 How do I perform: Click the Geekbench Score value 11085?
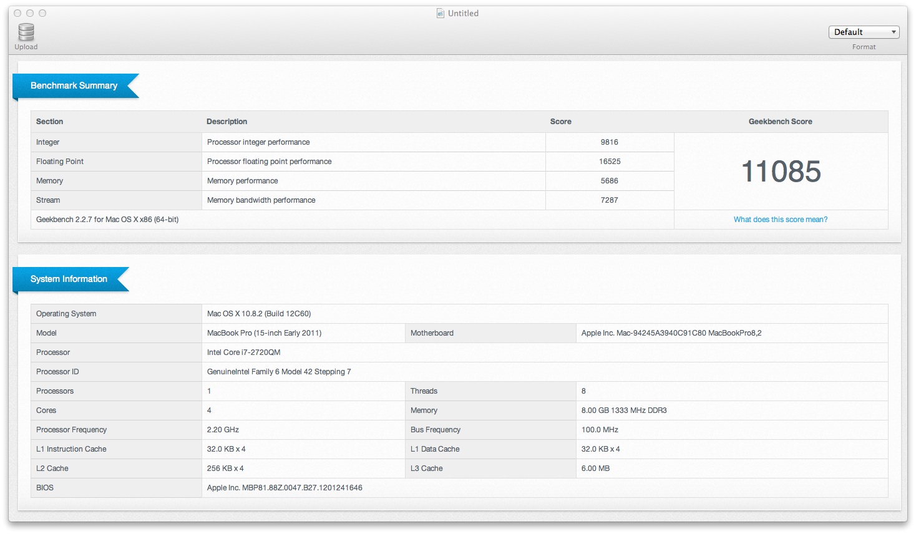781,172
